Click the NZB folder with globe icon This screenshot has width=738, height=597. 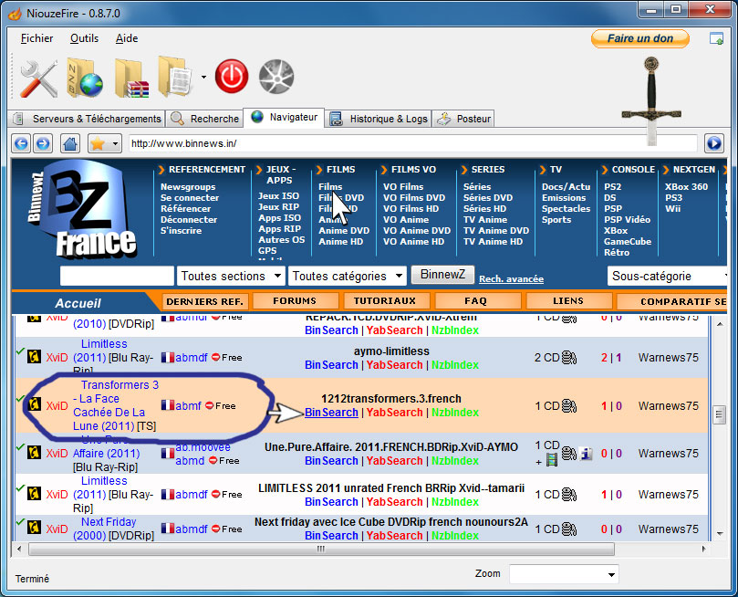pos(85,78)
